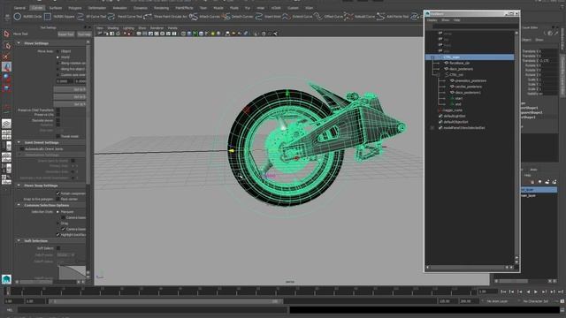Select defaultLightSet in the Outliner
This screenshot has width=566, height=318.
tap(455, 116)
